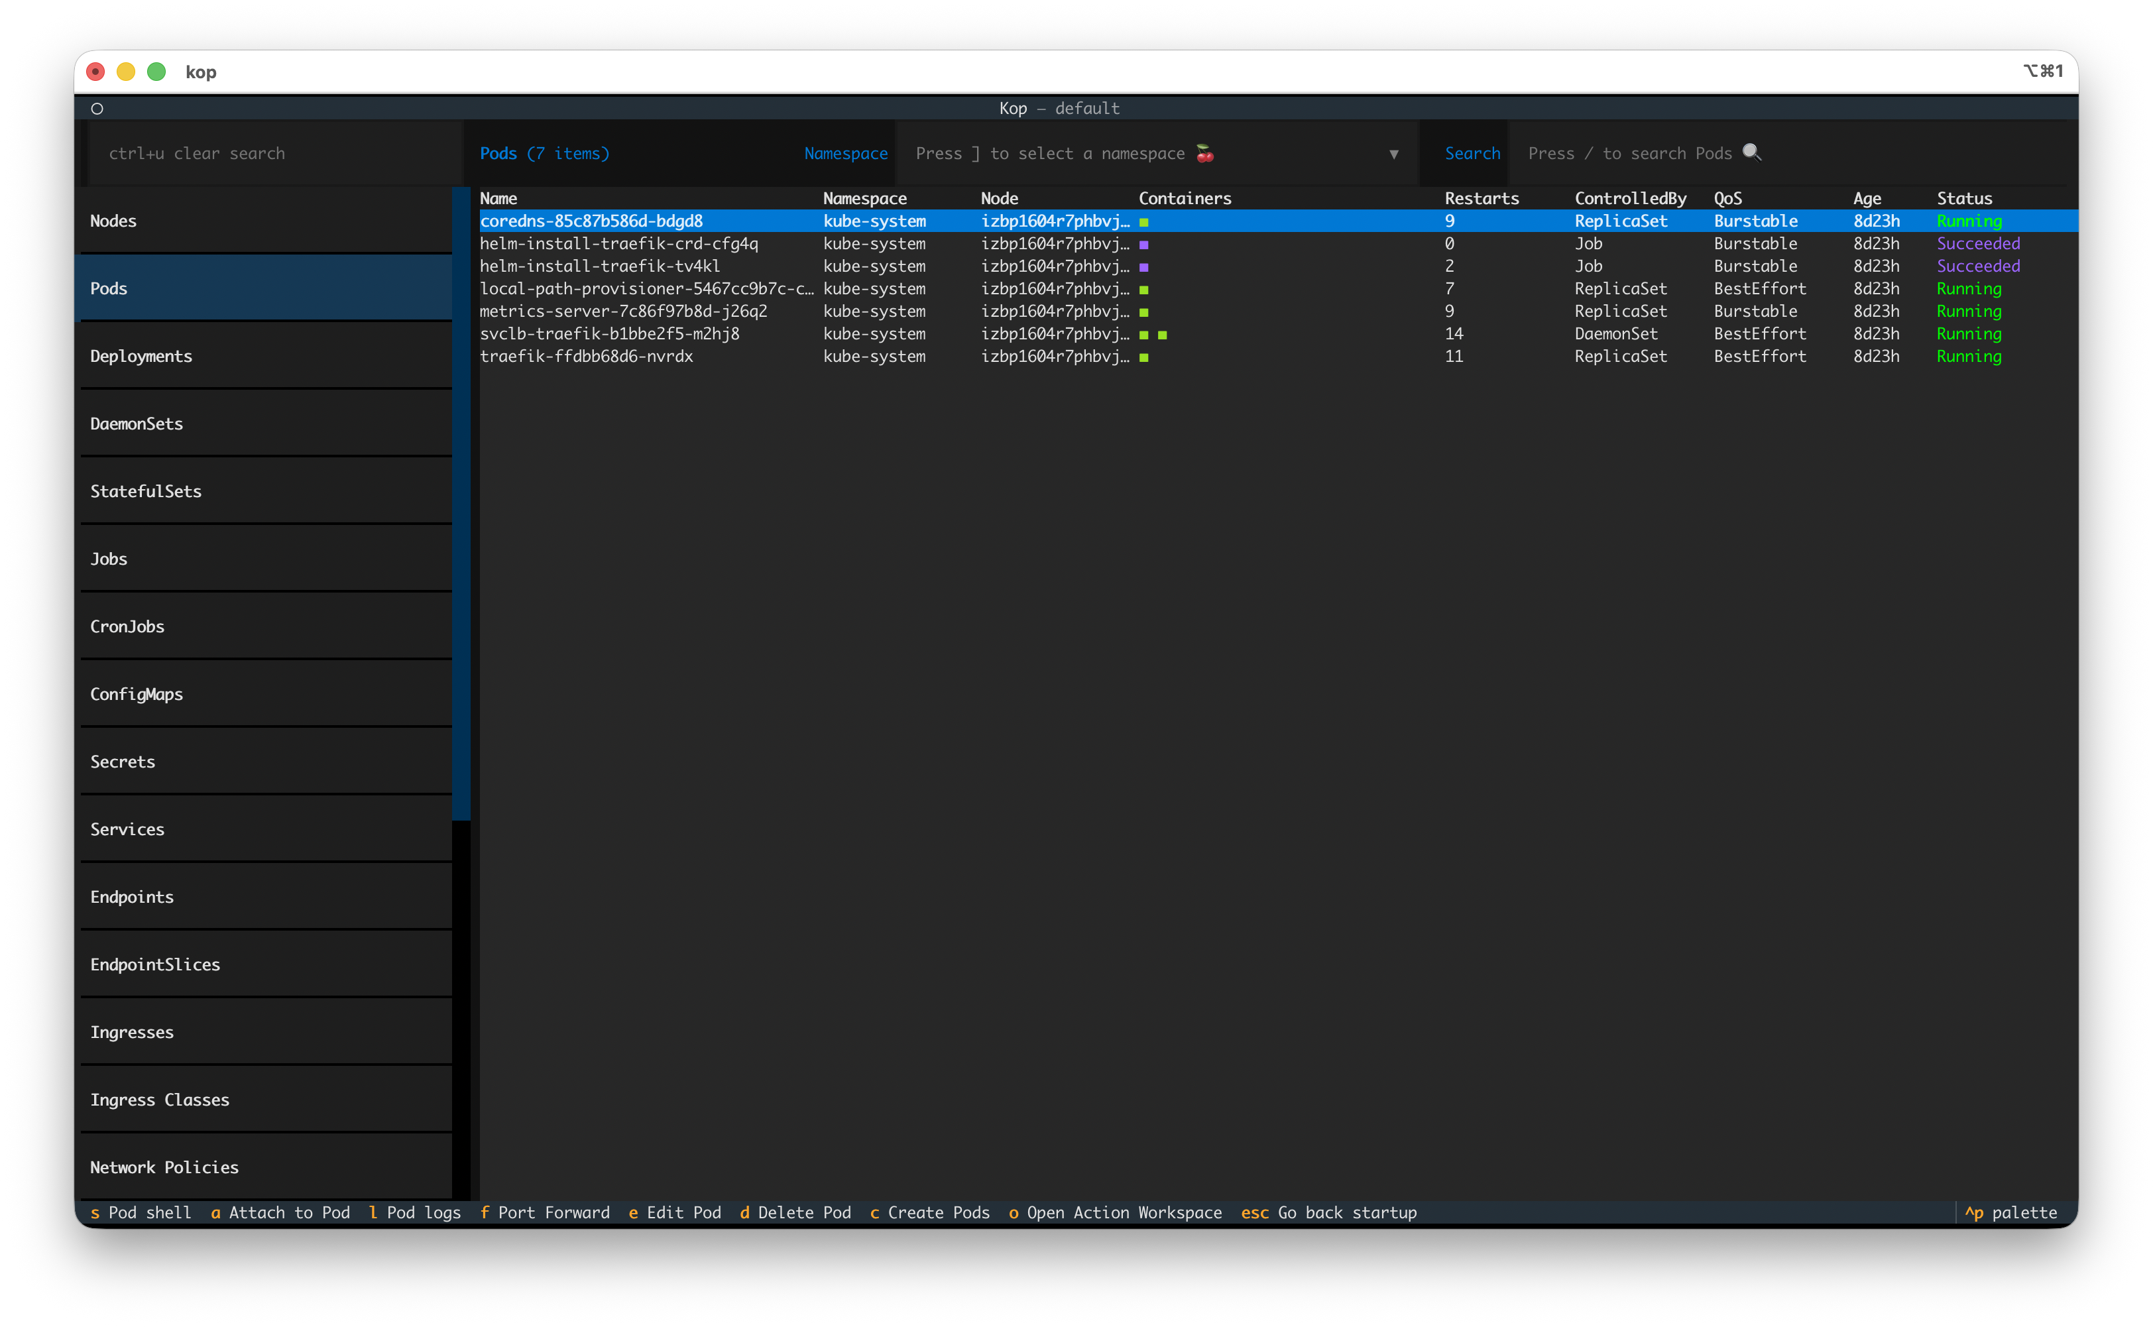Select svclb-traefik-b1bbe2f5-m2hj8 pod row

tap(1278, 334)
